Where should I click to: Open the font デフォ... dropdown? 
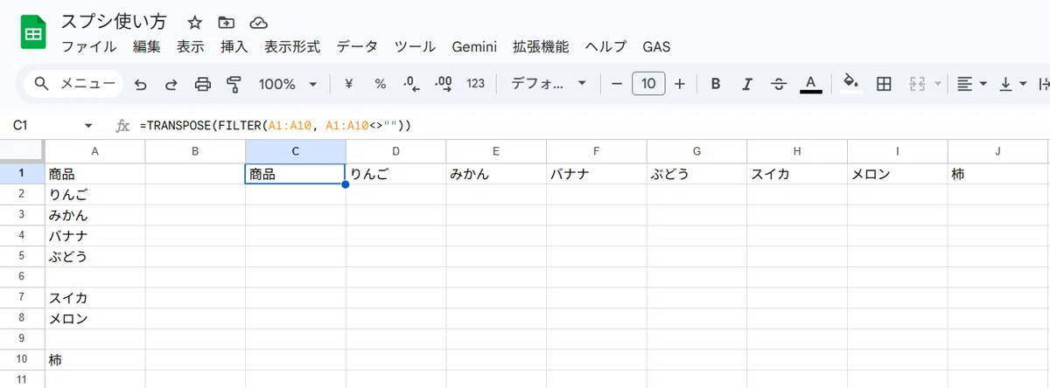pos(549,84)
